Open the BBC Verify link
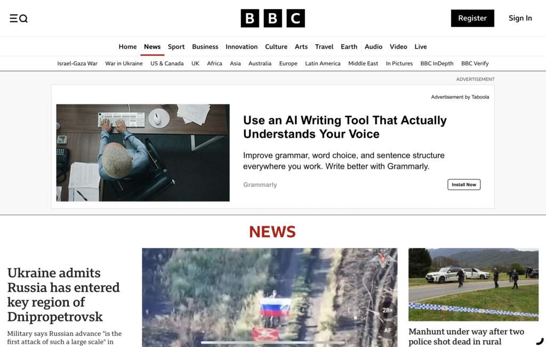 475,64
